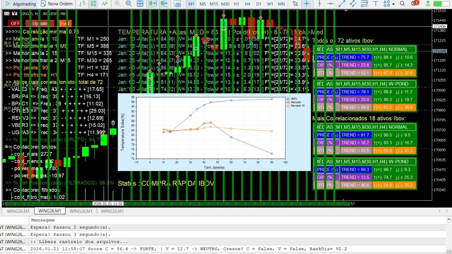Draw a trendline on the chart
The image size is (452, 254).
point(342,4)
